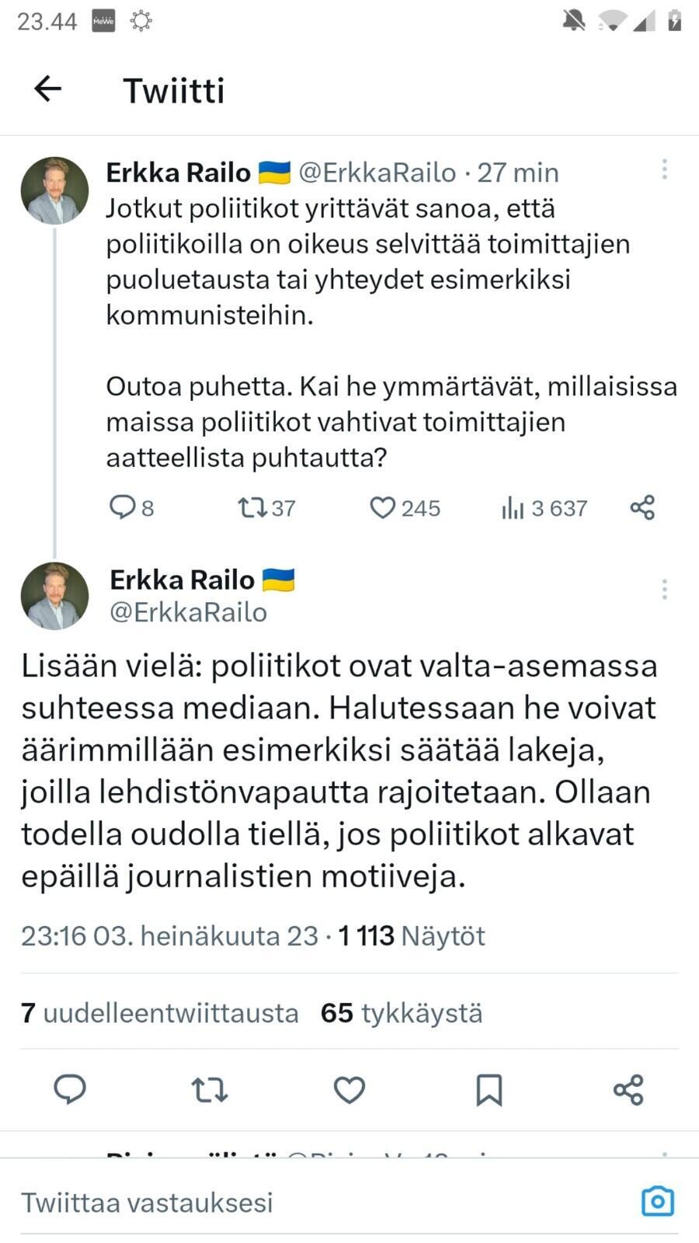Open camera icon in reply bar

657,1201
